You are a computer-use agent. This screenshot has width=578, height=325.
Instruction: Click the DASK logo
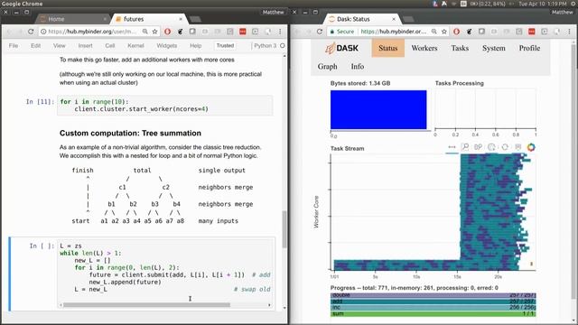point(341,48)
